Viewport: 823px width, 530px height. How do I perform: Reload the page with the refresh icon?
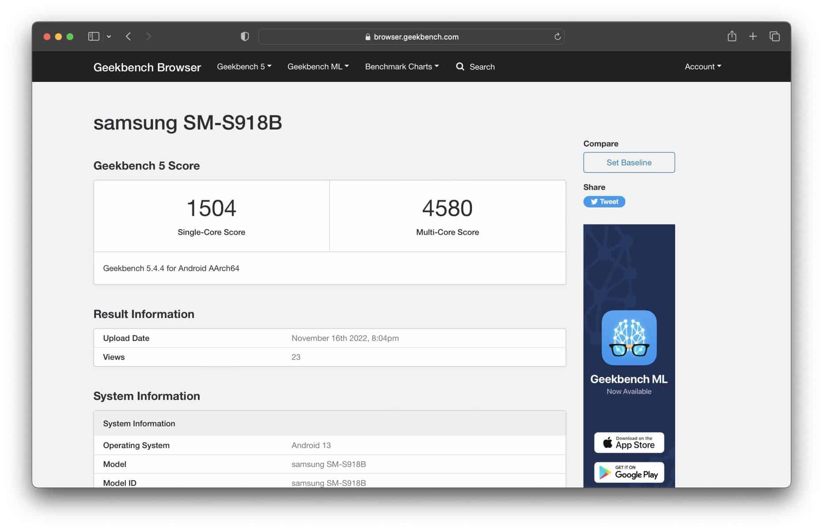(x=558, y=36)
